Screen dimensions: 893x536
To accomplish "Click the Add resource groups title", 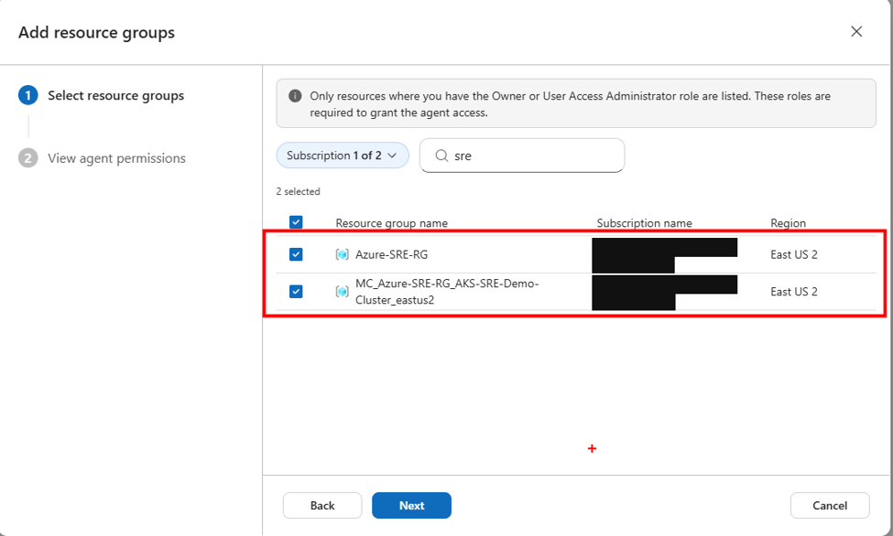I will [96, 32].
